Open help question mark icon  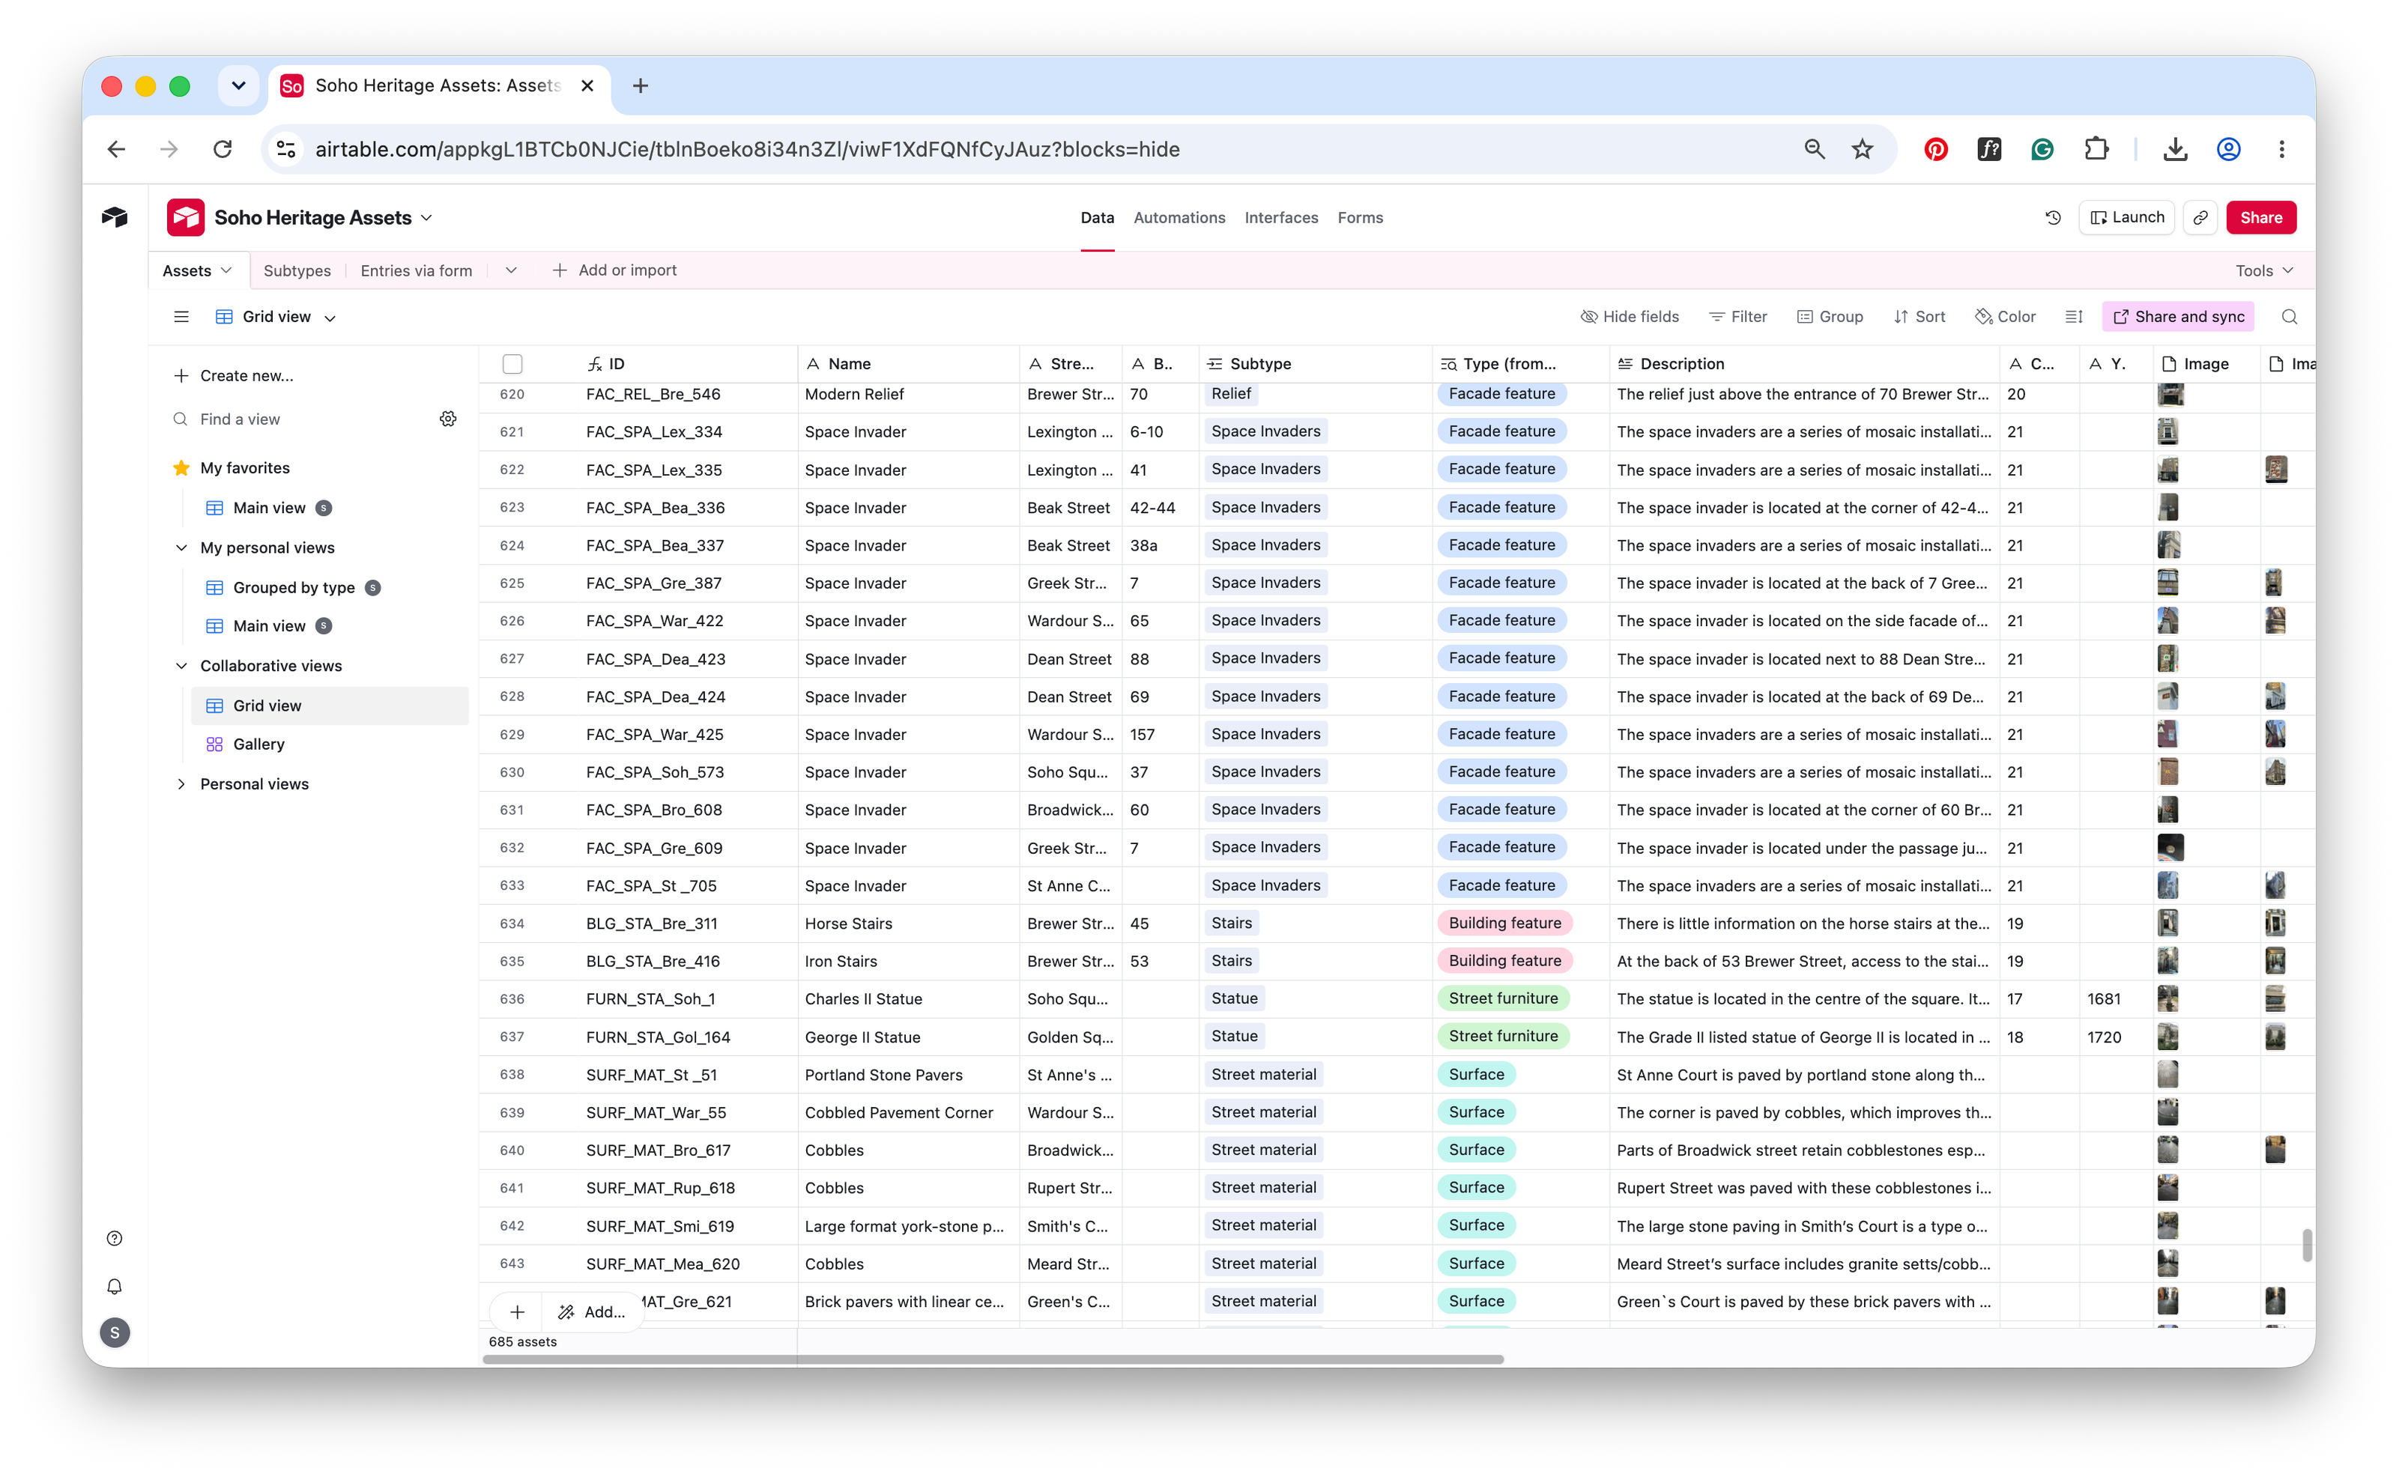(115, 1239)
